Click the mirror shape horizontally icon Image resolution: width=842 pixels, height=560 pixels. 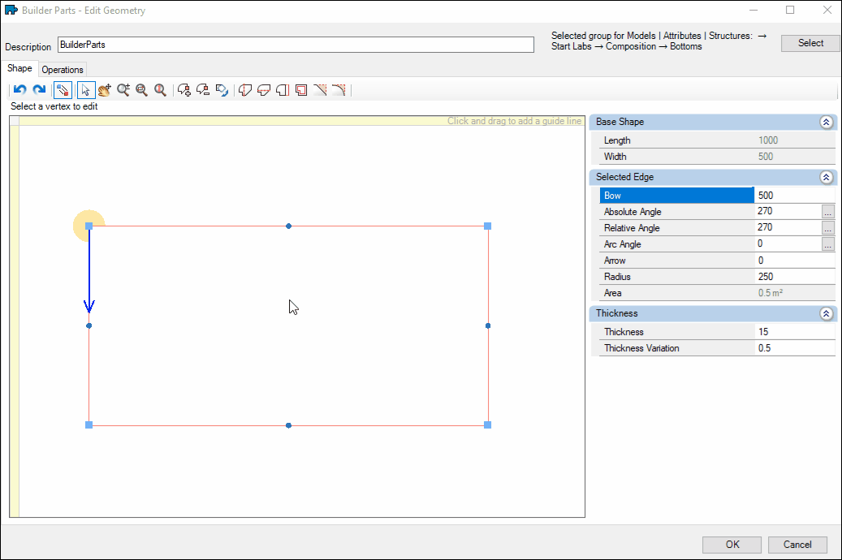point(264,89)
